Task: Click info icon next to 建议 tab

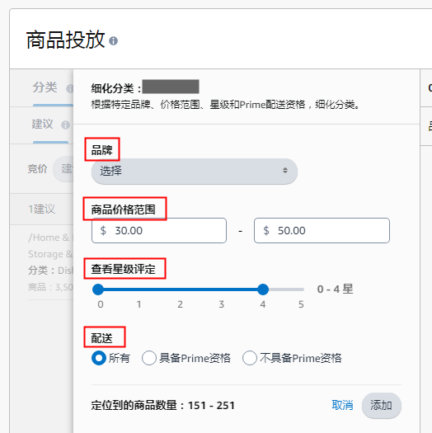Action: point(65,125)
